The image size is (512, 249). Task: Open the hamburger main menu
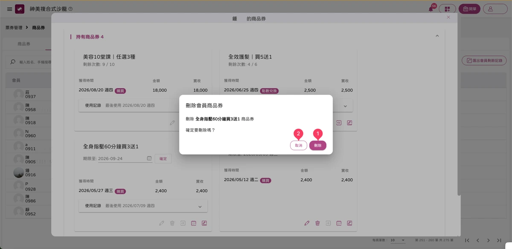tap(9, 9)
